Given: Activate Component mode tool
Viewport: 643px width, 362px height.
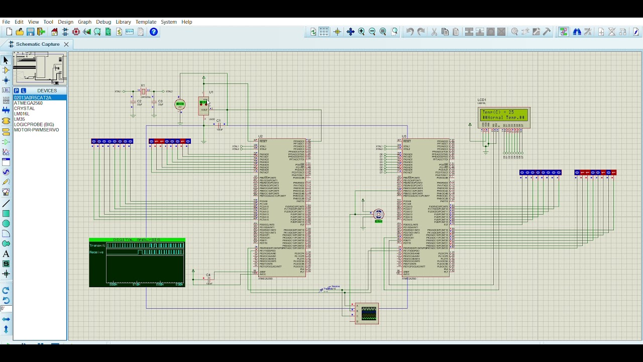Looking at the screenshot, I should pyautogui.click(x=6, y=70).
